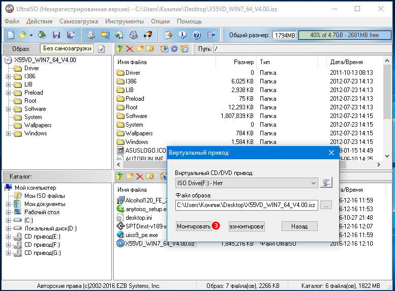This screenshot has height=291, width=395.
Task: Expand the Windows folder in image tree
Action: 8,133
